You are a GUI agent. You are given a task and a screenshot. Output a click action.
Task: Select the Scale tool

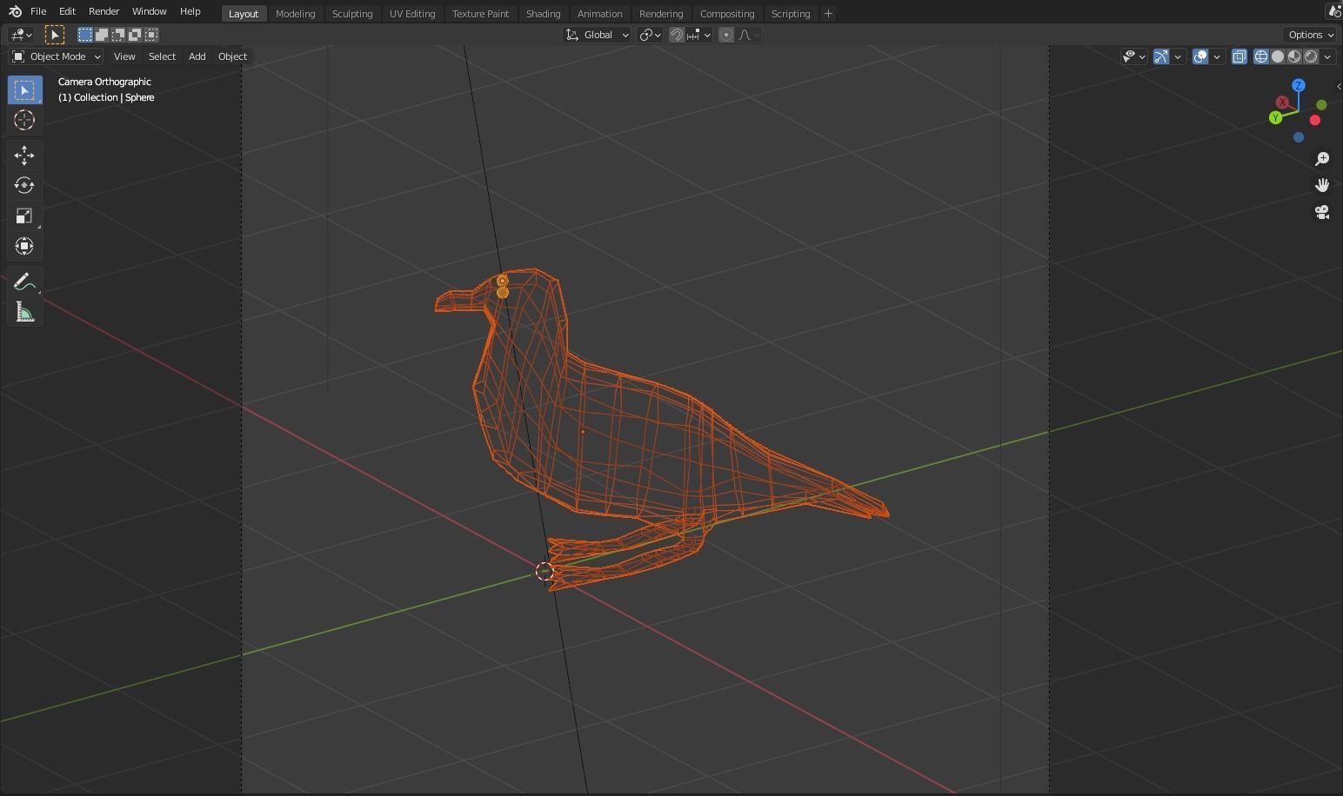click(x=24, y=216)
